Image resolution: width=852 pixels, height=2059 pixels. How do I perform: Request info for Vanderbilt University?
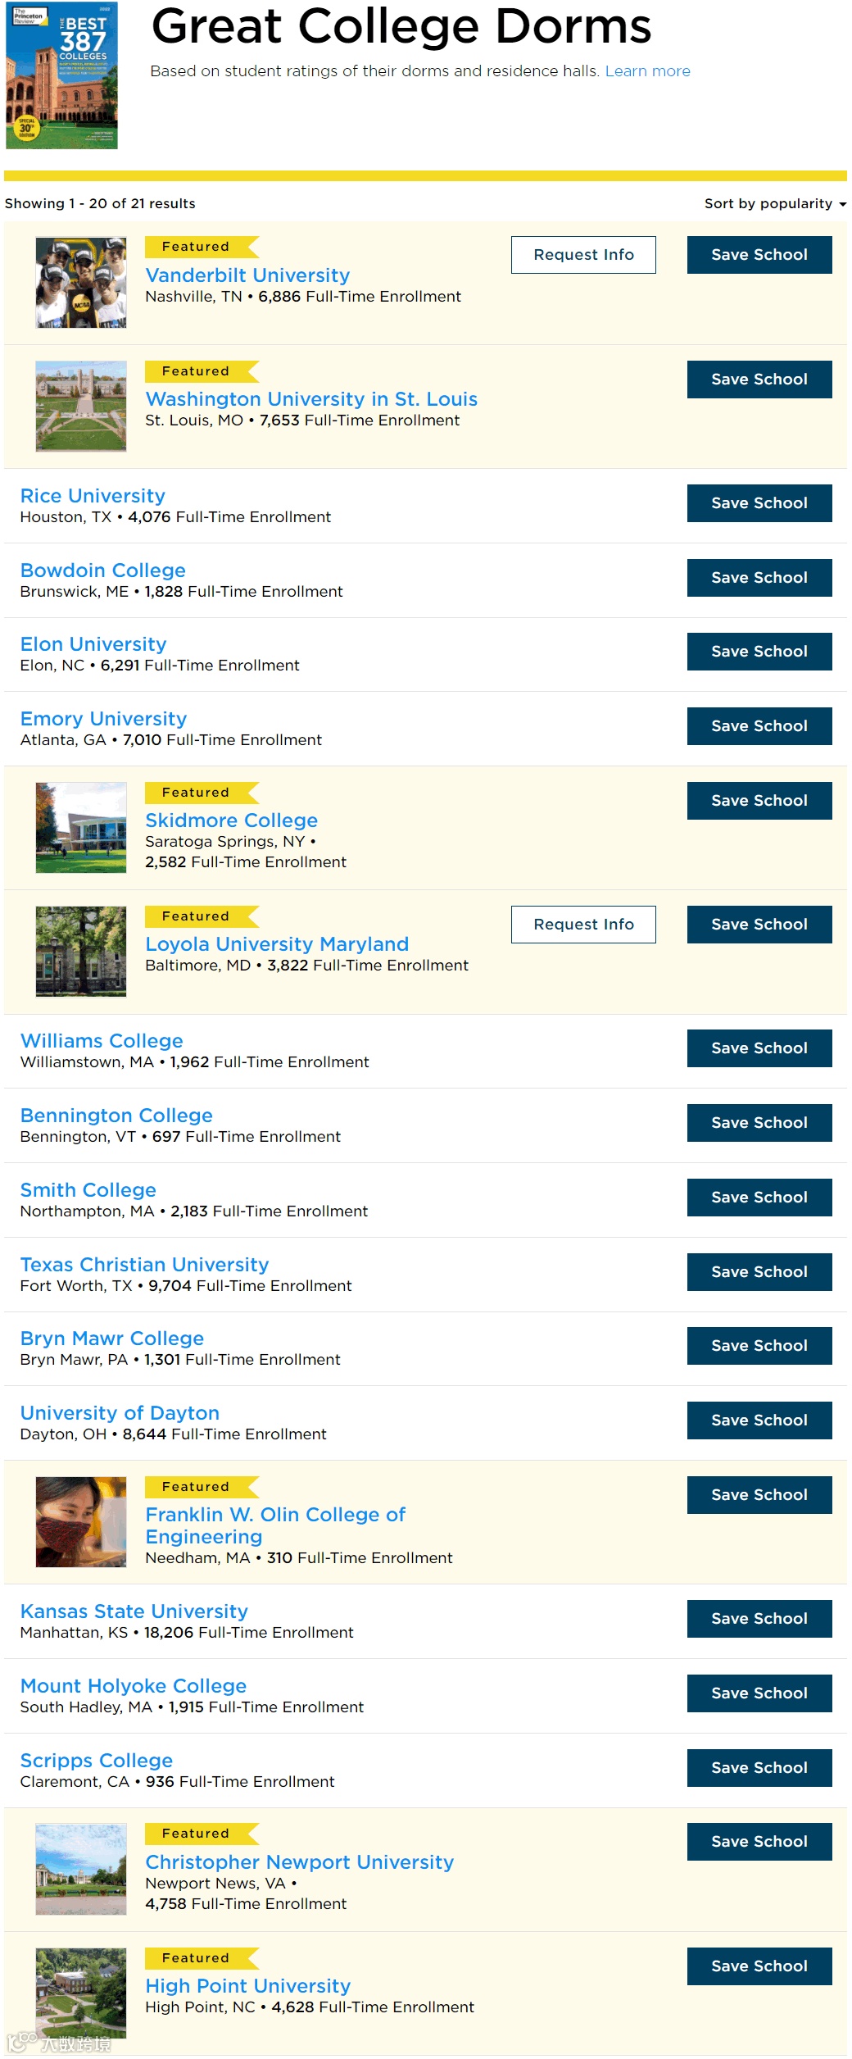pos(583,255)
